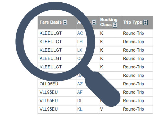Click booking class V in last row
164x119 pixels.
[102, 109]
